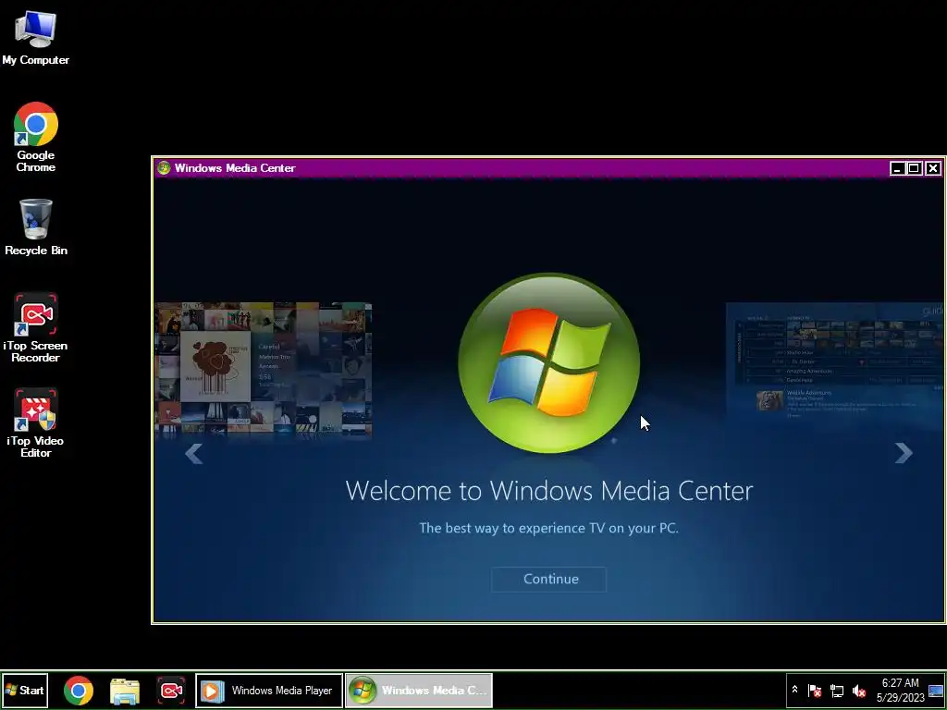The height and width of the screenshot is (710, 947).
Task: Go to the previous slide with left arrow
Action: tap(194, 453)
